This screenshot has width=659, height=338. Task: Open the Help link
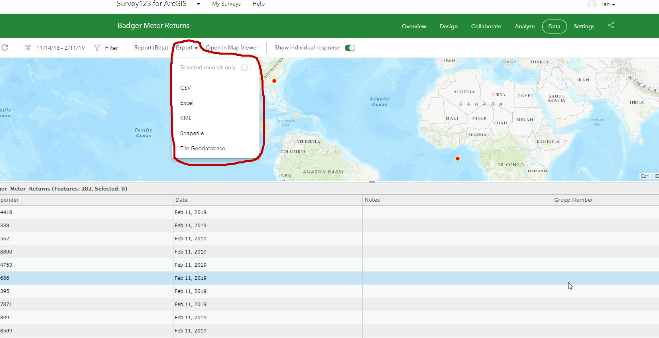click(259, 4)
